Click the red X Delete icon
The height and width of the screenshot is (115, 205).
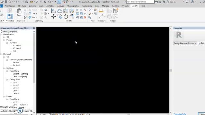coord(85,17)
